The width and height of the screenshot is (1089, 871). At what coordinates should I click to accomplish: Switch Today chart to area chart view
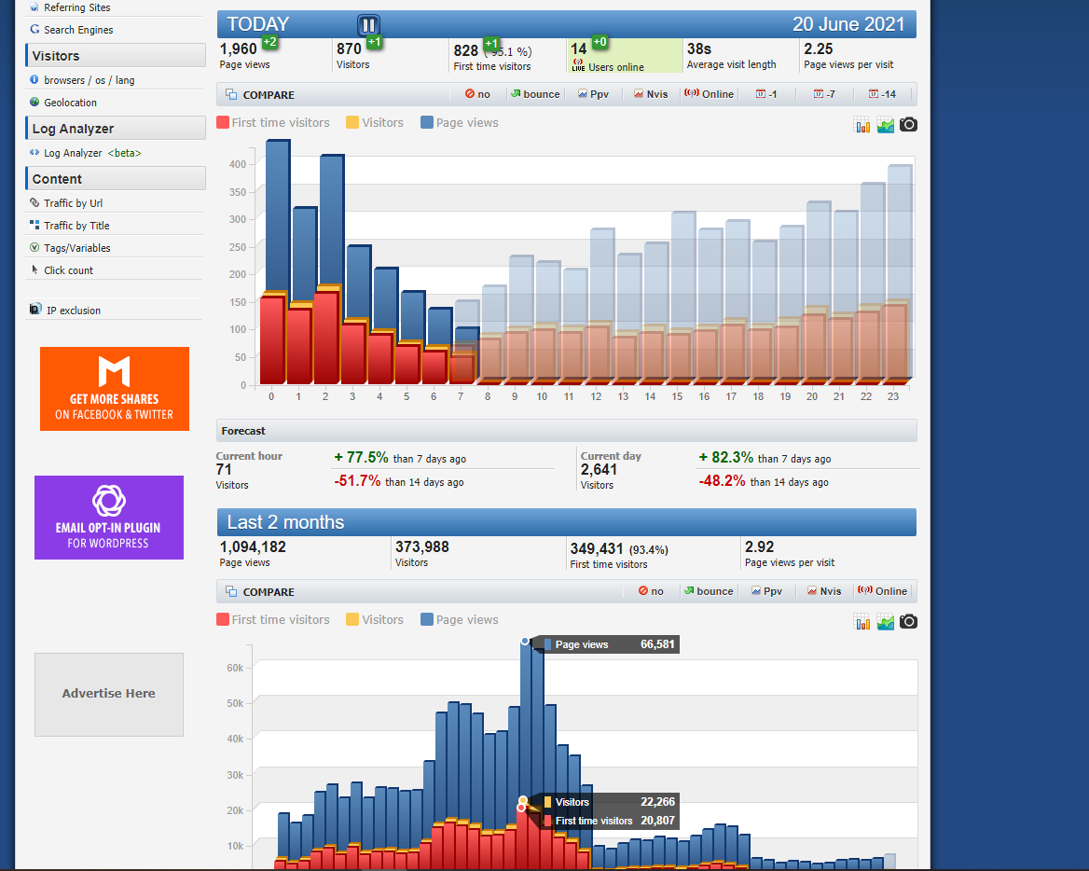(885, 125)
